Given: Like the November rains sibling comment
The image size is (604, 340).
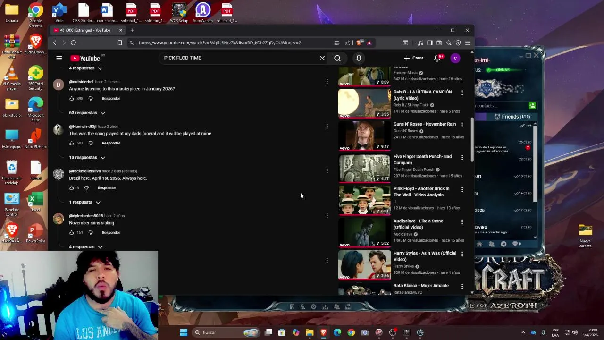Looking at the screenshot, I should tap(72, 233).
